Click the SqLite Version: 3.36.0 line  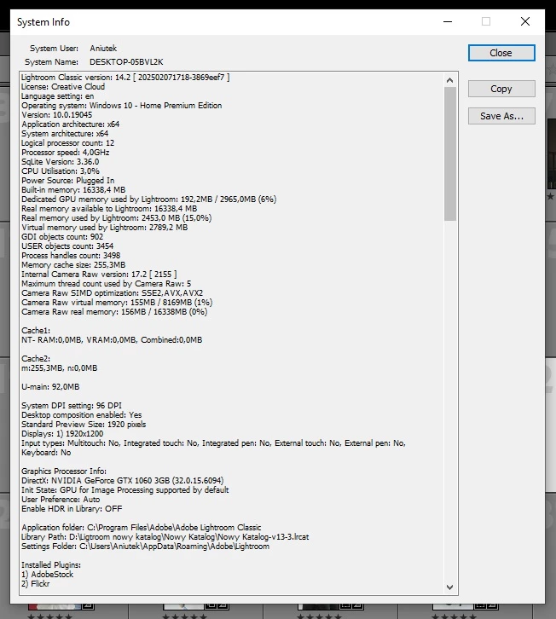(61, 162)
